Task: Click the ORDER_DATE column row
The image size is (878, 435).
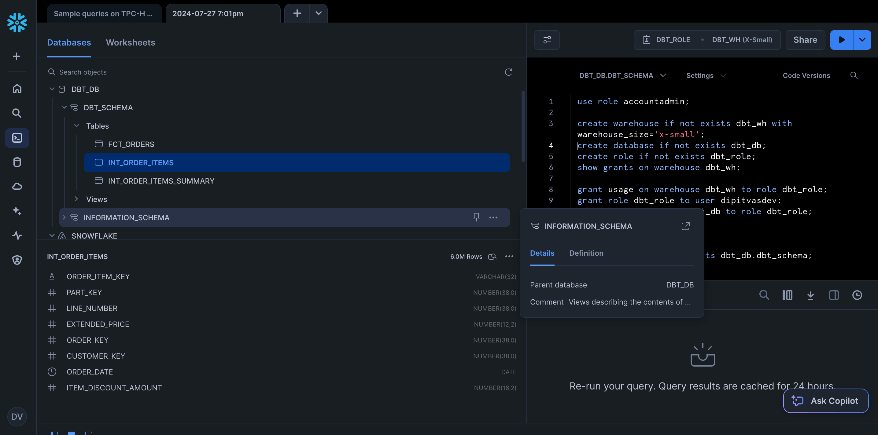Action: (x=282, y=372)
